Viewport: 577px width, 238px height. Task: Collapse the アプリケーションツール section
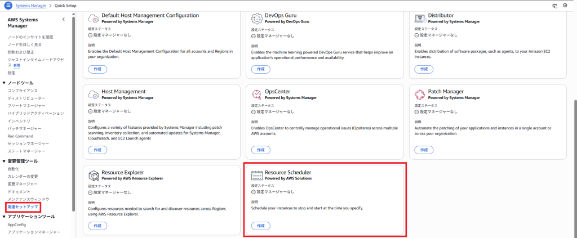tap(4, 217)
